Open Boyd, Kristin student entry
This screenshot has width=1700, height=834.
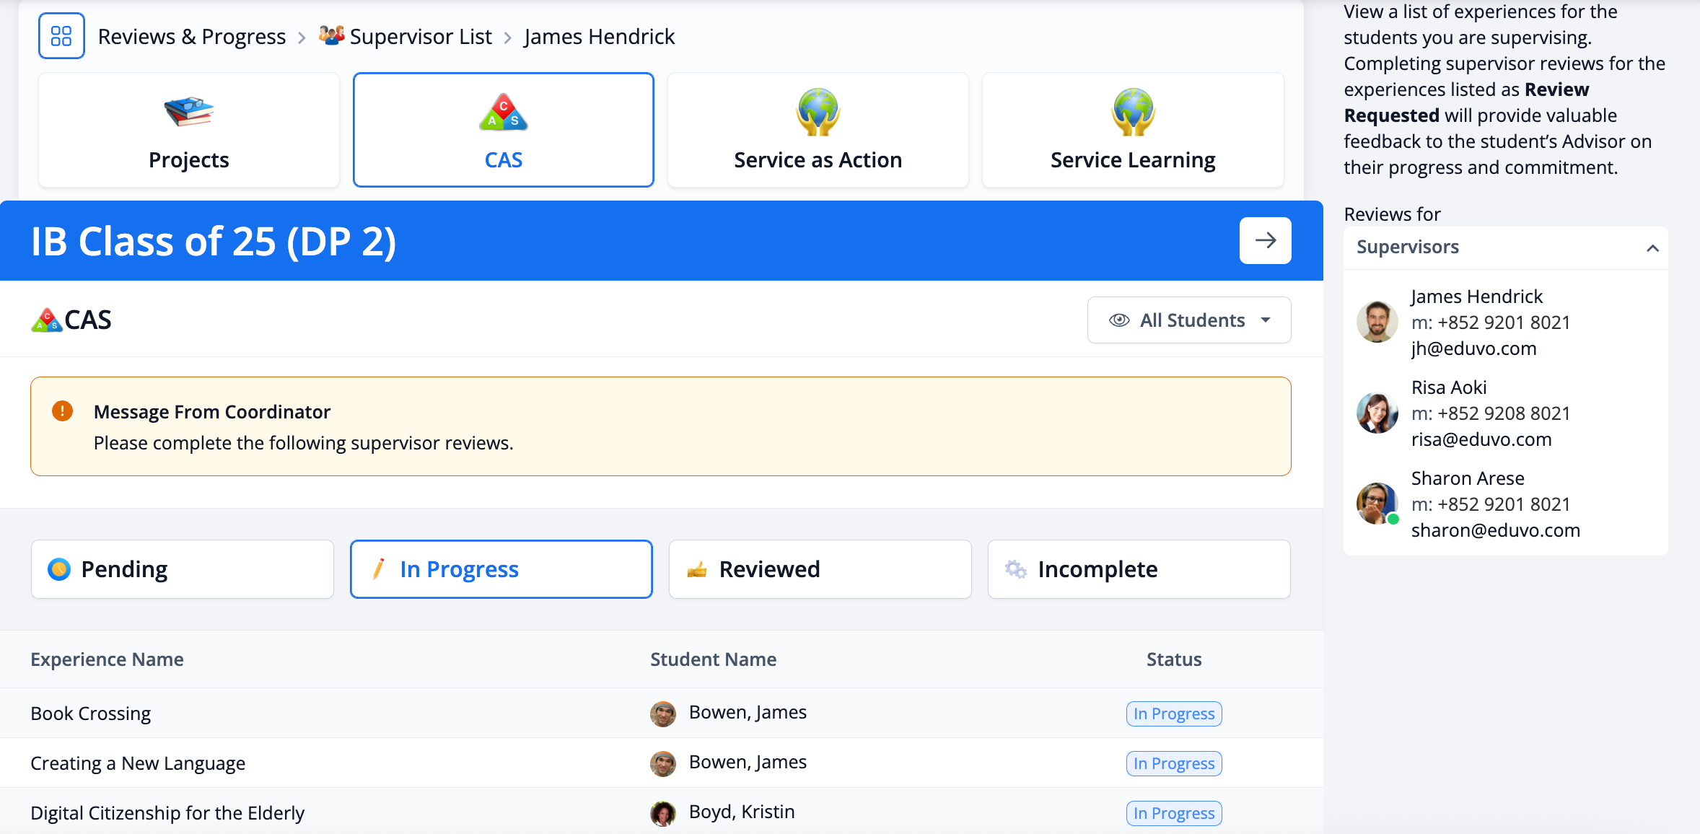pos(741,812)
